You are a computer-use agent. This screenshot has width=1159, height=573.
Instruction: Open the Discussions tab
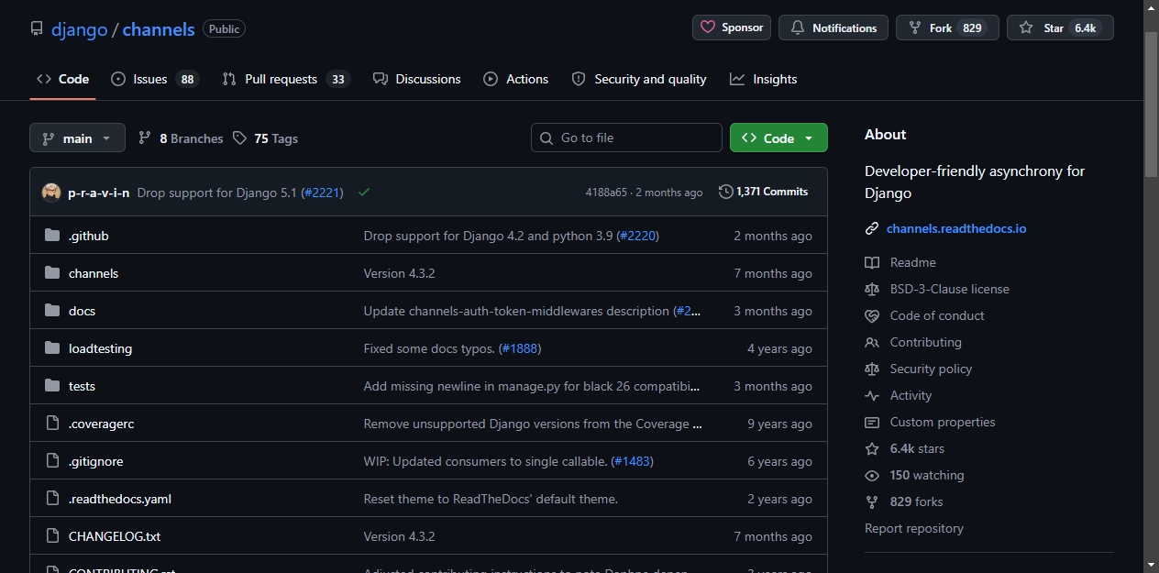[x=417, y=79]
